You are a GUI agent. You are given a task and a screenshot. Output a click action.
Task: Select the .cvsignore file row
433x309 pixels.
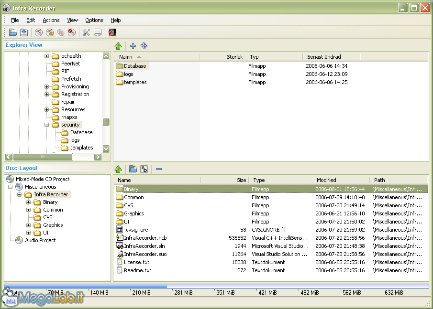[x=271, y=230]
